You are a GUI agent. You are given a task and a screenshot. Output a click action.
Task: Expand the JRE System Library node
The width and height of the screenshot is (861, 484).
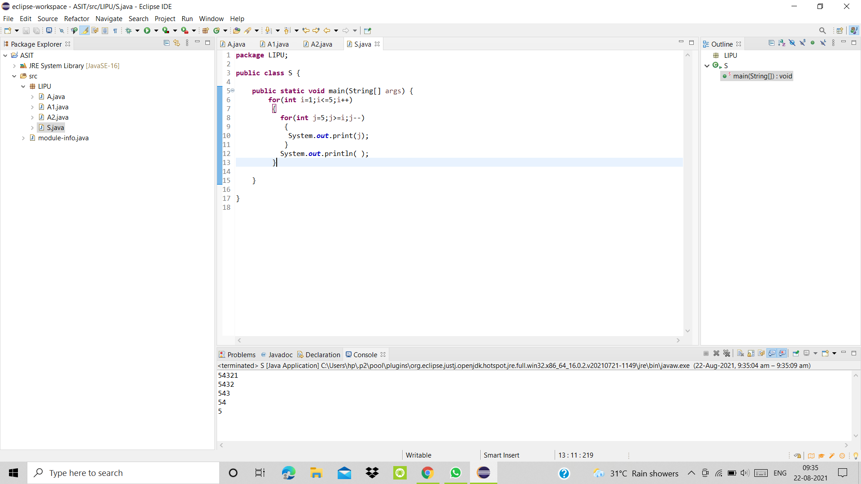pos(14,65)
